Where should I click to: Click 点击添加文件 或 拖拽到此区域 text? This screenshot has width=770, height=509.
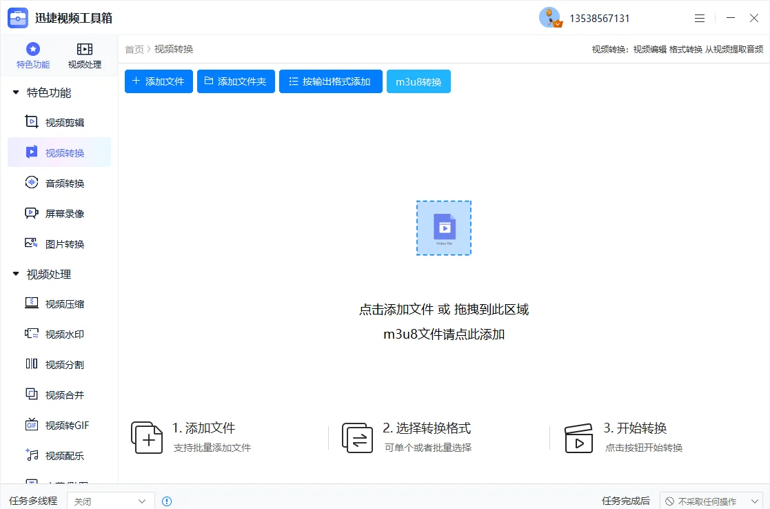(444, 310)
